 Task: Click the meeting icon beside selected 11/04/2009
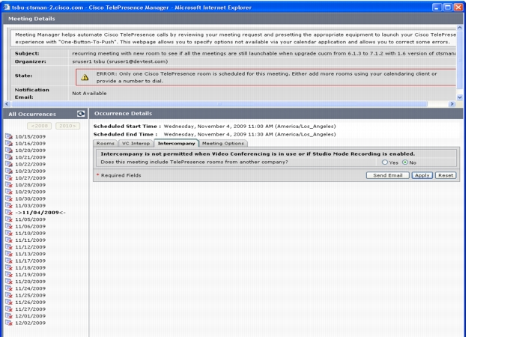(x=9, y=212)
